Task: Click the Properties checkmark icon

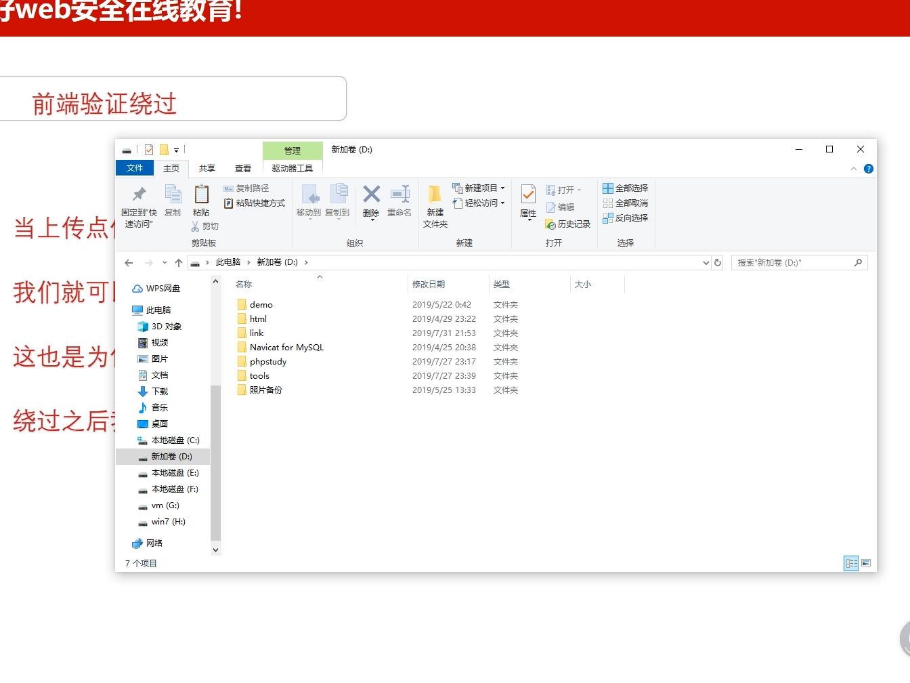Action: (528, 195)
